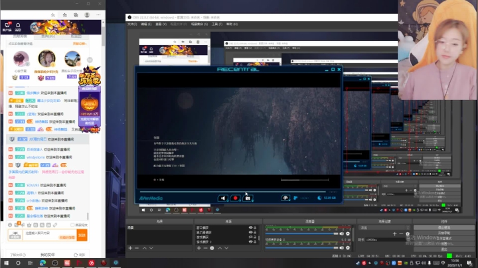Click the crown icon in chat toolbar
Image resolution: width=478 pixels, height=268 pixels.
point(29,225)
